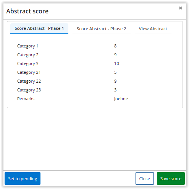Viewport: 189px width, 189px height.
Task: Close the Abstract score dialog with X
Action: (180, 8)
